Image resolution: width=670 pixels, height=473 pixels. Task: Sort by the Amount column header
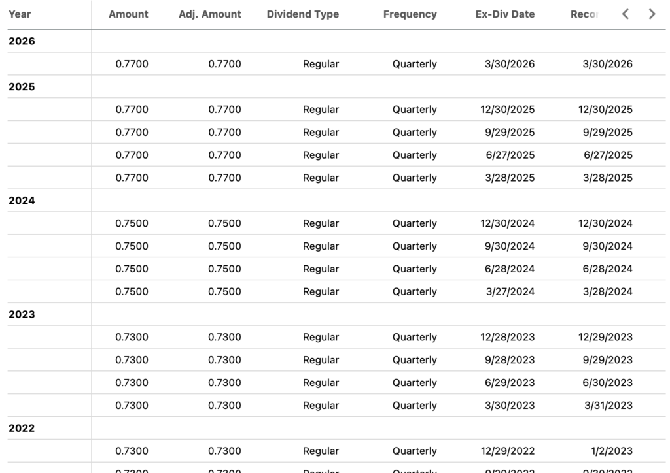128,14
